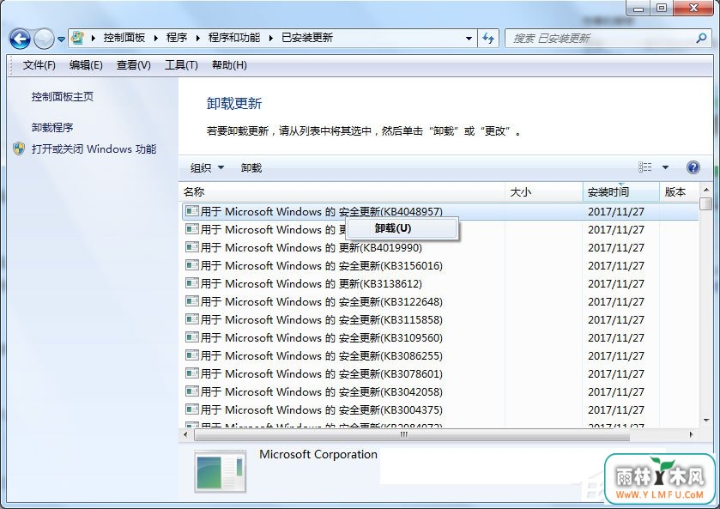Click the details pane update thumbnail
The height and width of the screenshot is (509, 720).
[221, 472]
